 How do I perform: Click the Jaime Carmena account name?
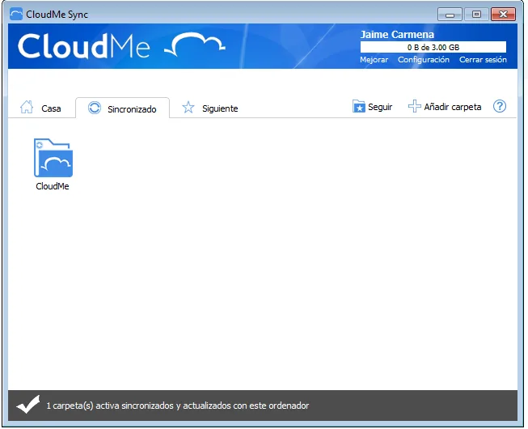coord(397,34)
